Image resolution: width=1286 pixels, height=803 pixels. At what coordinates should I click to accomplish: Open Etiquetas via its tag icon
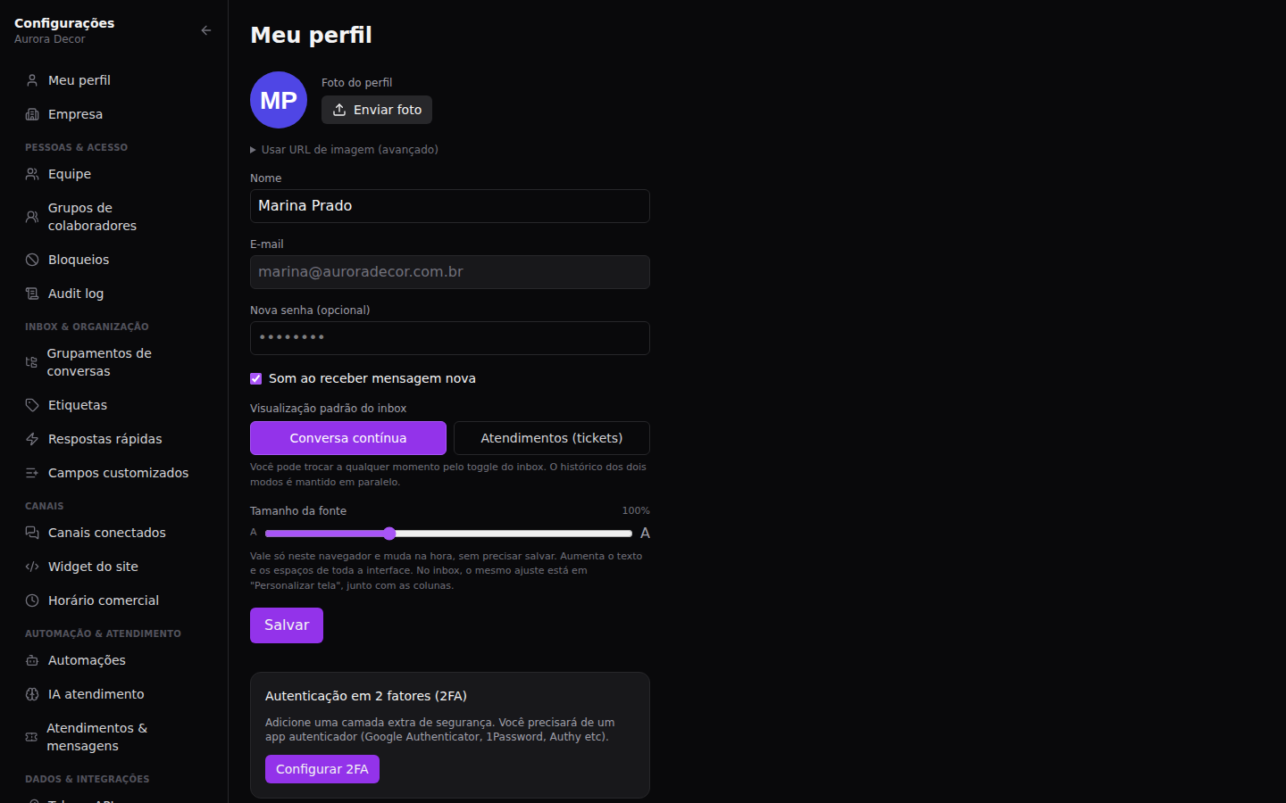32,405
